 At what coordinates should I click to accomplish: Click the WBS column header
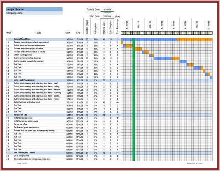point(9,33)
